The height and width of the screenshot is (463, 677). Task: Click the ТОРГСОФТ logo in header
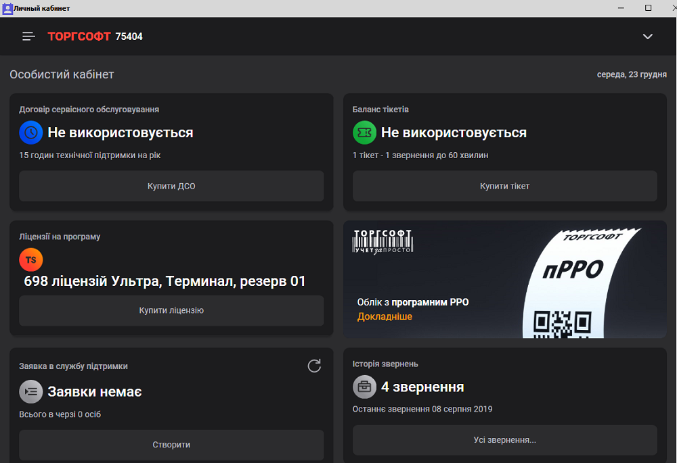pyautogui.click(x=79, y=36)
